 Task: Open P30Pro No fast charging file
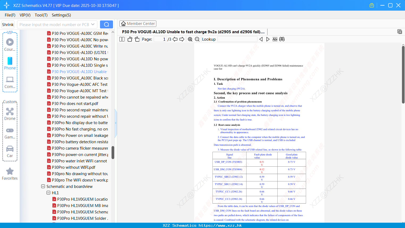[78, 129]
